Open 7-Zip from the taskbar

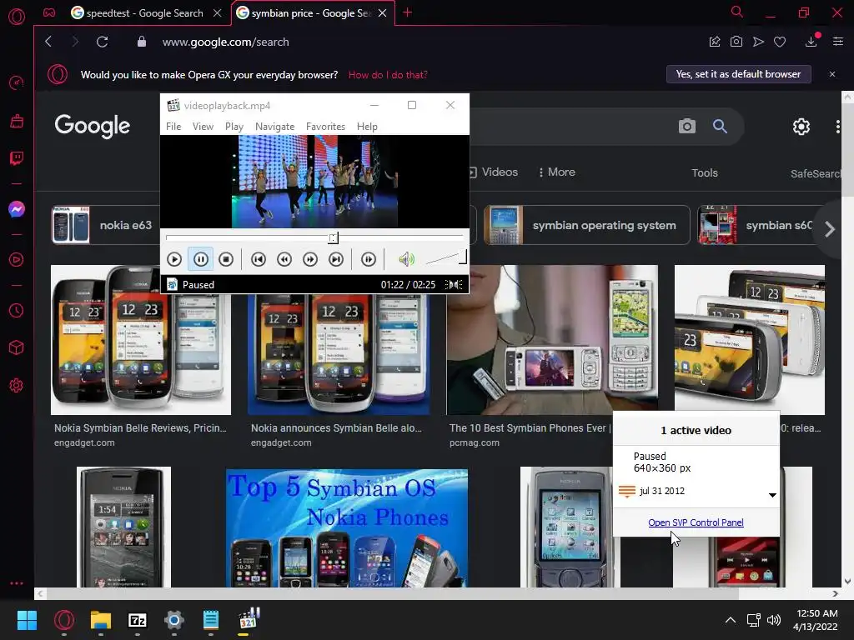(x=138, y=620)
